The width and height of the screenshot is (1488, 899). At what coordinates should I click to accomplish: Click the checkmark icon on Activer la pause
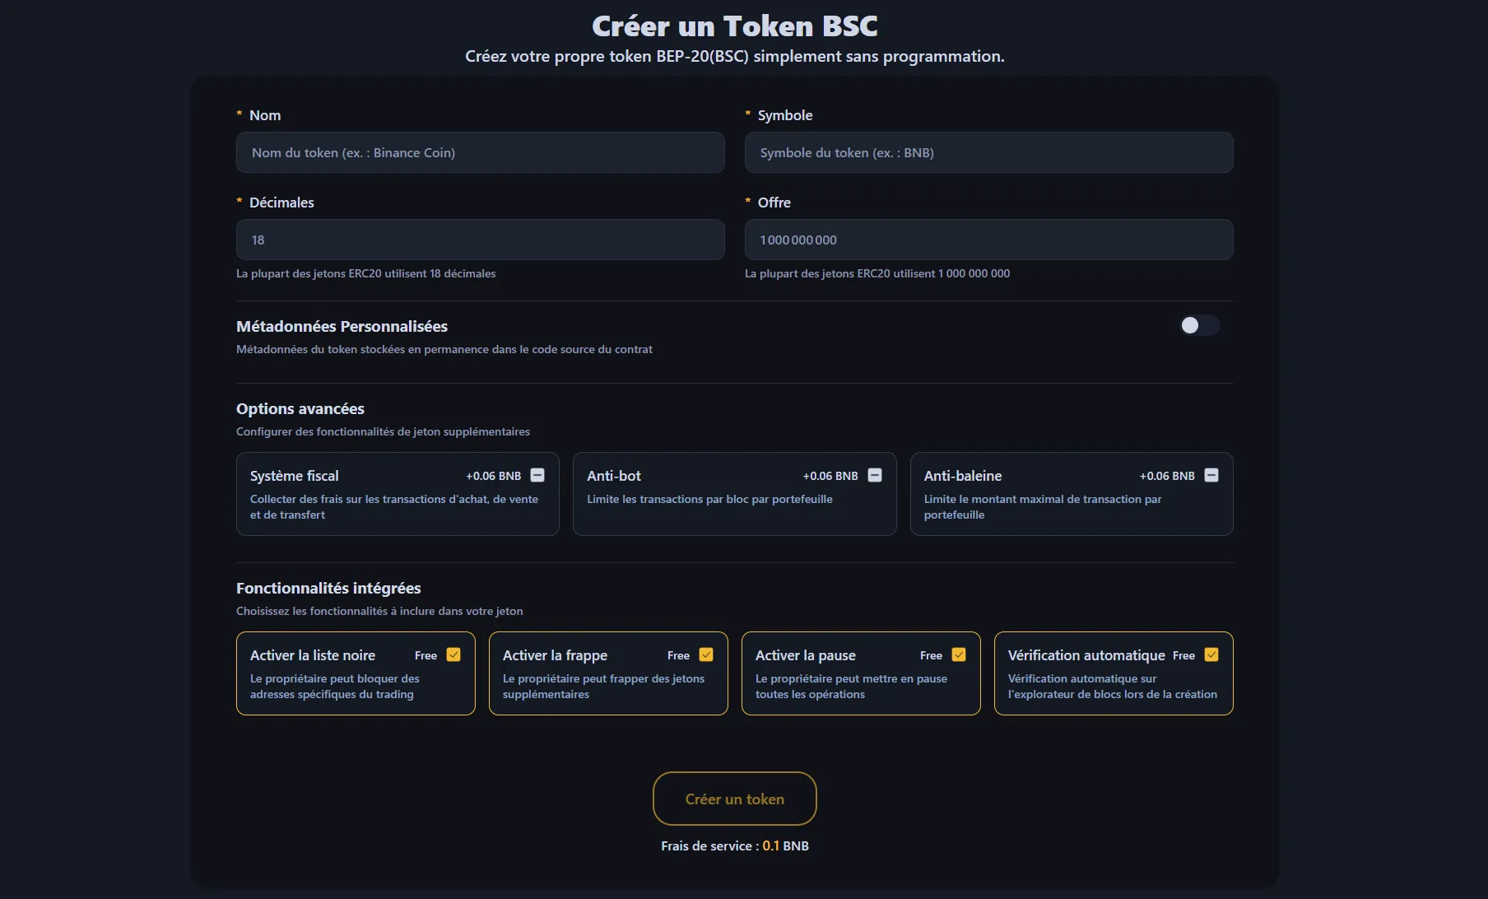[x=959, y=654]
